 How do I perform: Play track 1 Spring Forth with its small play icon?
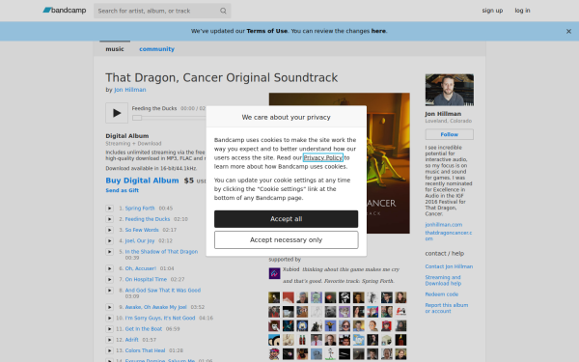click(x=109, y=209)
